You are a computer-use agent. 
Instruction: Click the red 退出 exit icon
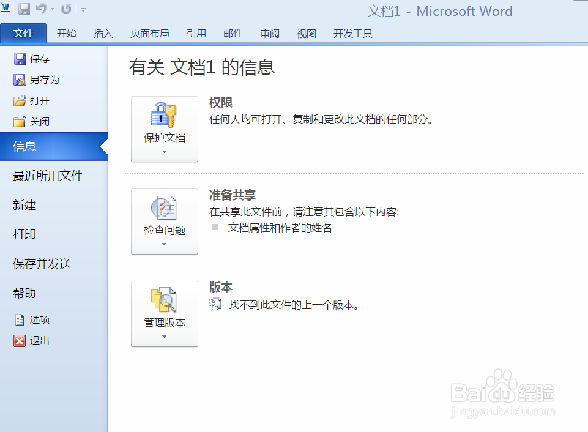click(x=20, y=341)
